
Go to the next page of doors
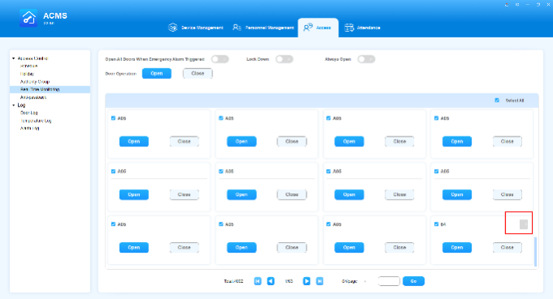[307, 281]
